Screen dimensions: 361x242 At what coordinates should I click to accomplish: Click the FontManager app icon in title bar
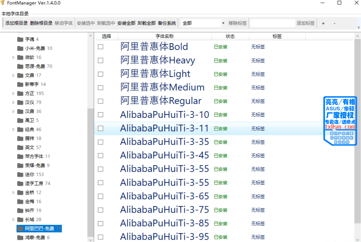3,3
